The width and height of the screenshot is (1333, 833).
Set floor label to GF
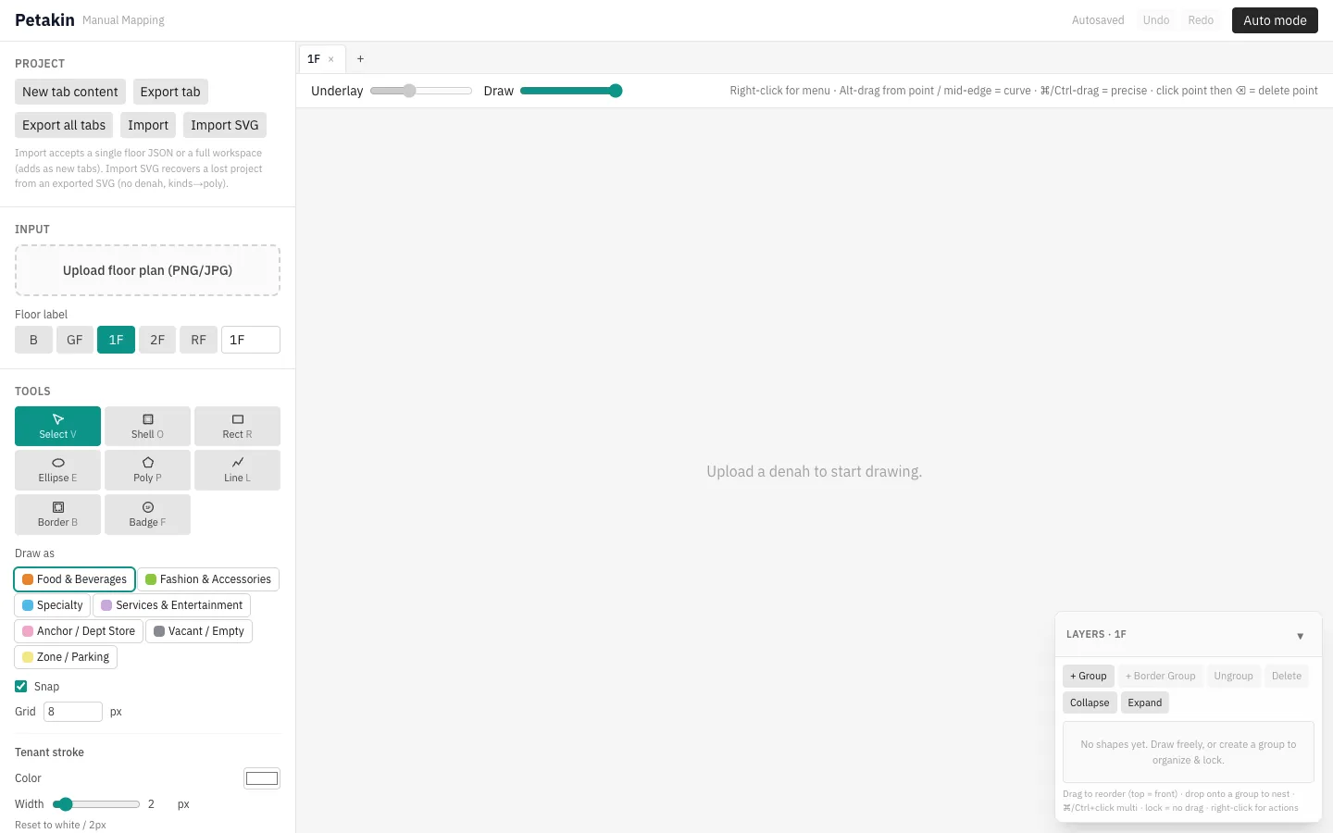(75, 340)
